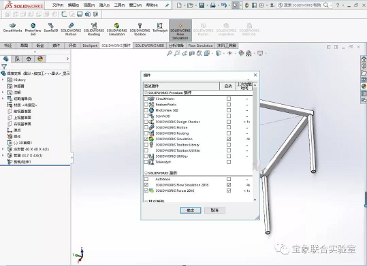
Task: Zoom to fit in the heads-up view toolbar
Action: click(x=170, y=54)
